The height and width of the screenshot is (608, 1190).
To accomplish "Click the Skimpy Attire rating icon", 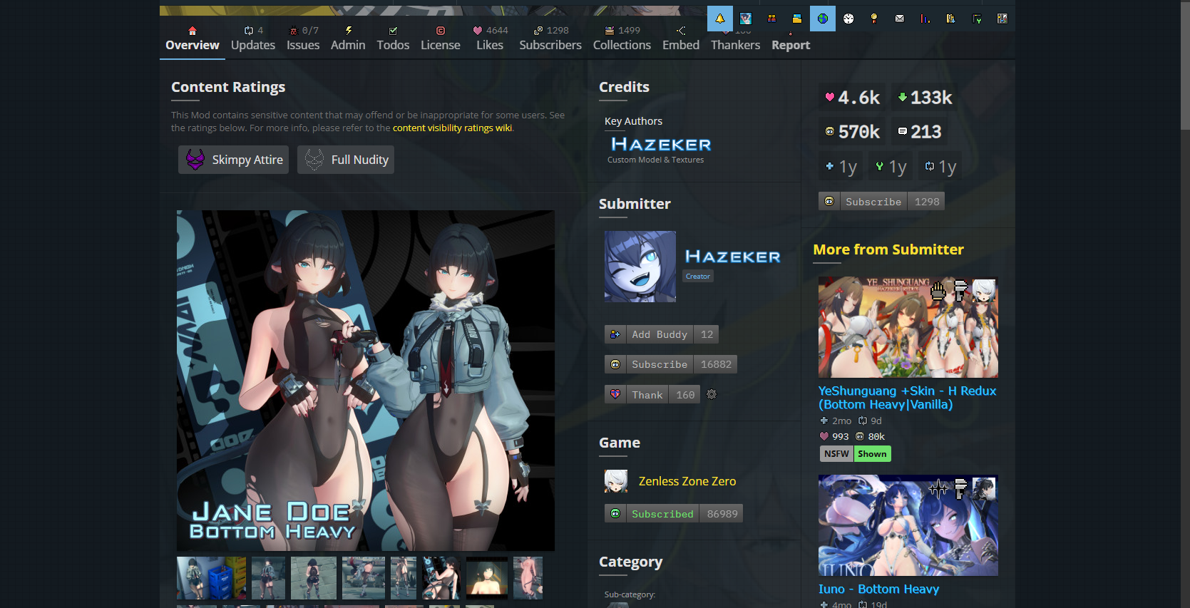I will coord(195,160).
